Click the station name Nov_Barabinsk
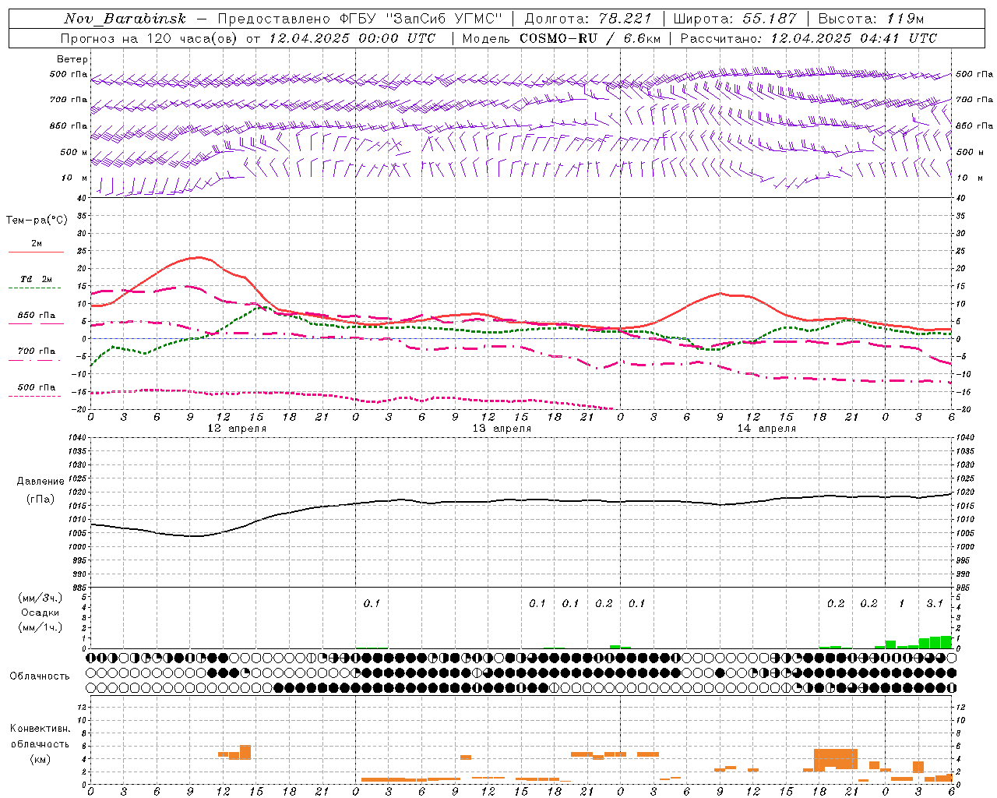997x798 pixels. [x=125, y=19]
